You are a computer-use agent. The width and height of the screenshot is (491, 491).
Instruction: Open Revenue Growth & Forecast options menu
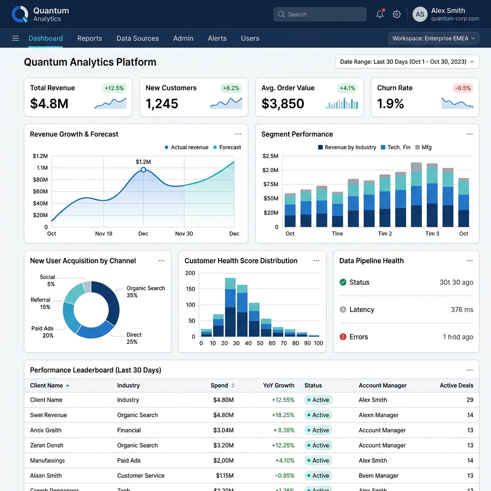pyautogui.click(x=238, y=134)
